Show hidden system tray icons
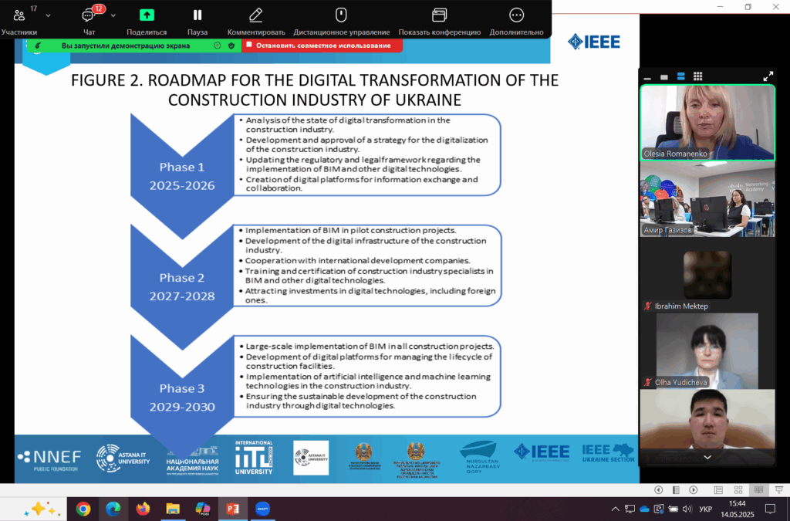This screenshot has height=521, width=790. pos(615,509)
